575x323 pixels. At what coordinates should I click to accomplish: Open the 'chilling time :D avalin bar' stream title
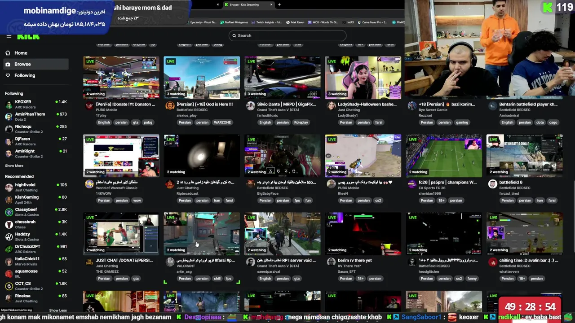click(529, 260)
